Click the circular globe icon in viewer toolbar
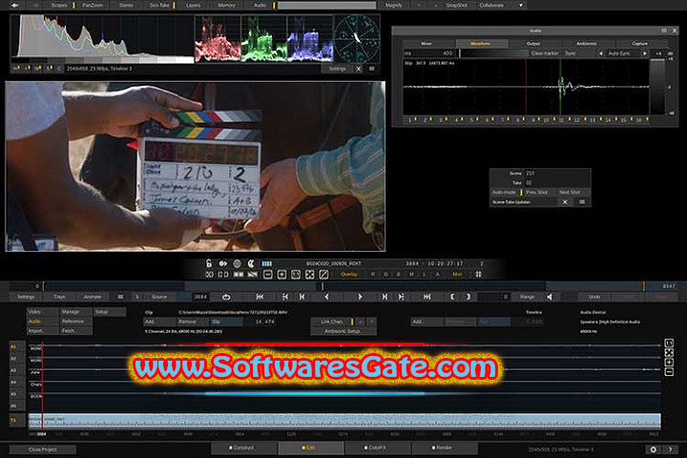Viewport: 687px width, 458px height. [237, 263]
